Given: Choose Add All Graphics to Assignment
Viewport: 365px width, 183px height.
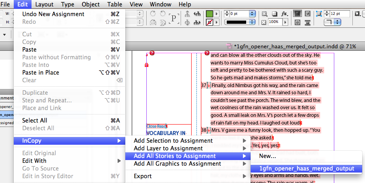Looking at the screenshot, I should (188, 164).
